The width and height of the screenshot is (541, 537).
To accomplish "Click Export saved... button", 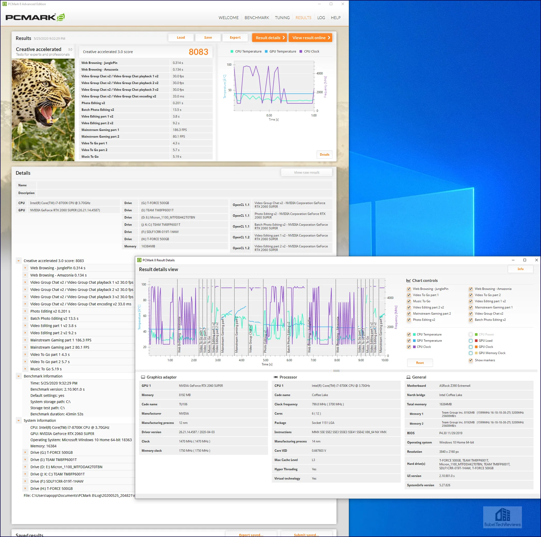I will pyautogui.click(x=251, y=534).
